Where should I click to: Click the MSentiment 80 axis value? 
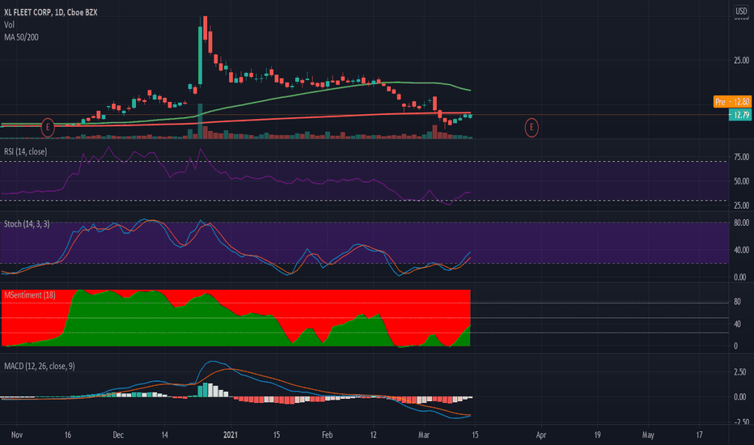[x=737, y=302]
